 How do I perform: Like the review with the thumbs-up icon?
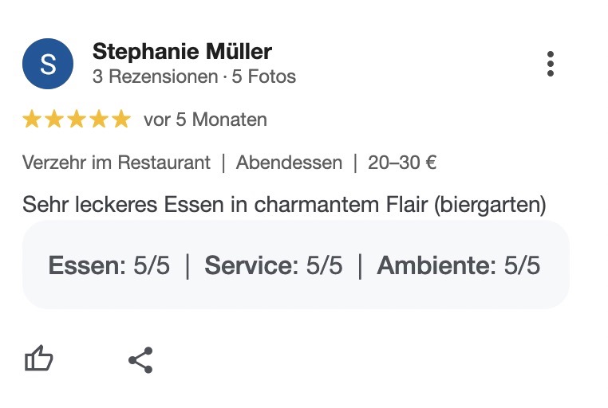click(39, 359)
